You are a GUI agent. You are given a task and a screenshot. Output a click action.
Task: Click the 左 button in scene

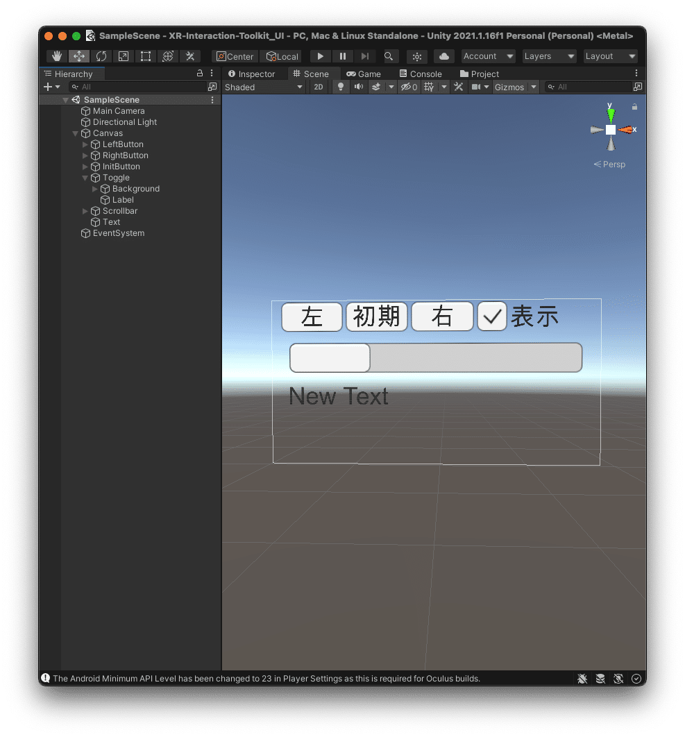click(312, 316)
